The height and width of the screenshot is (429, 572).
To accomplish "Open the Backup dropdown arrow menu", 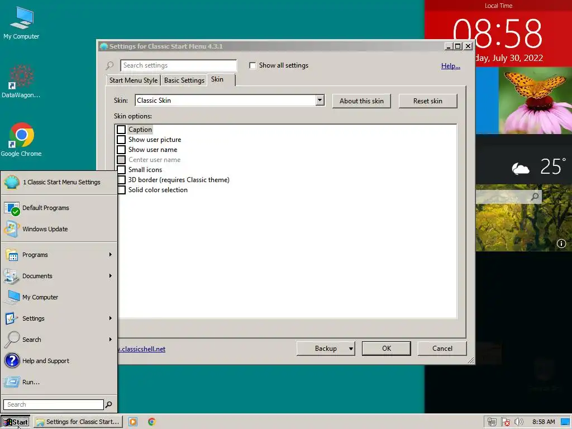I will [351, 349].
